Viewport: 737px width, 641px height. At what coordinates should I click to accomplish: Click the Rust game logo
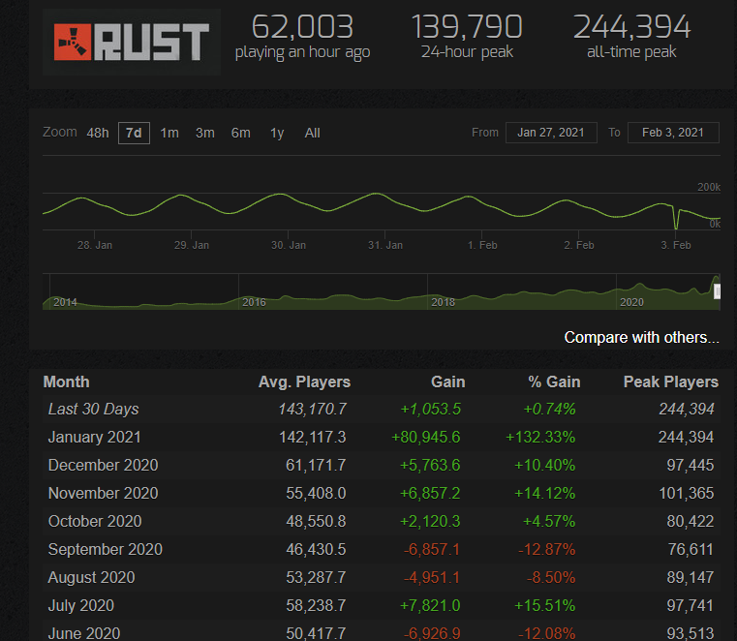tap(132, 42)
